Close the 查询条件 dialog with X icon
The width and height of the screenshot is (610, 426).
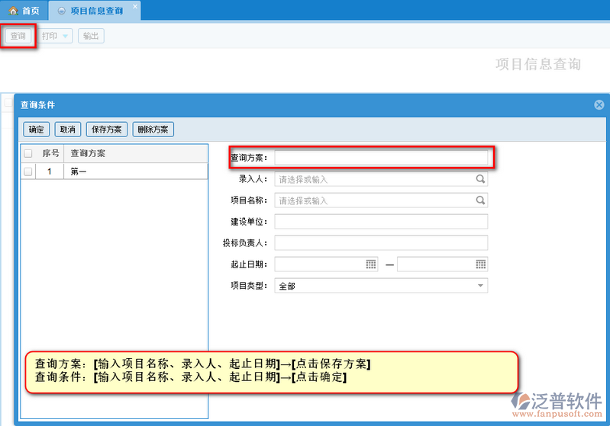(599, 105)
